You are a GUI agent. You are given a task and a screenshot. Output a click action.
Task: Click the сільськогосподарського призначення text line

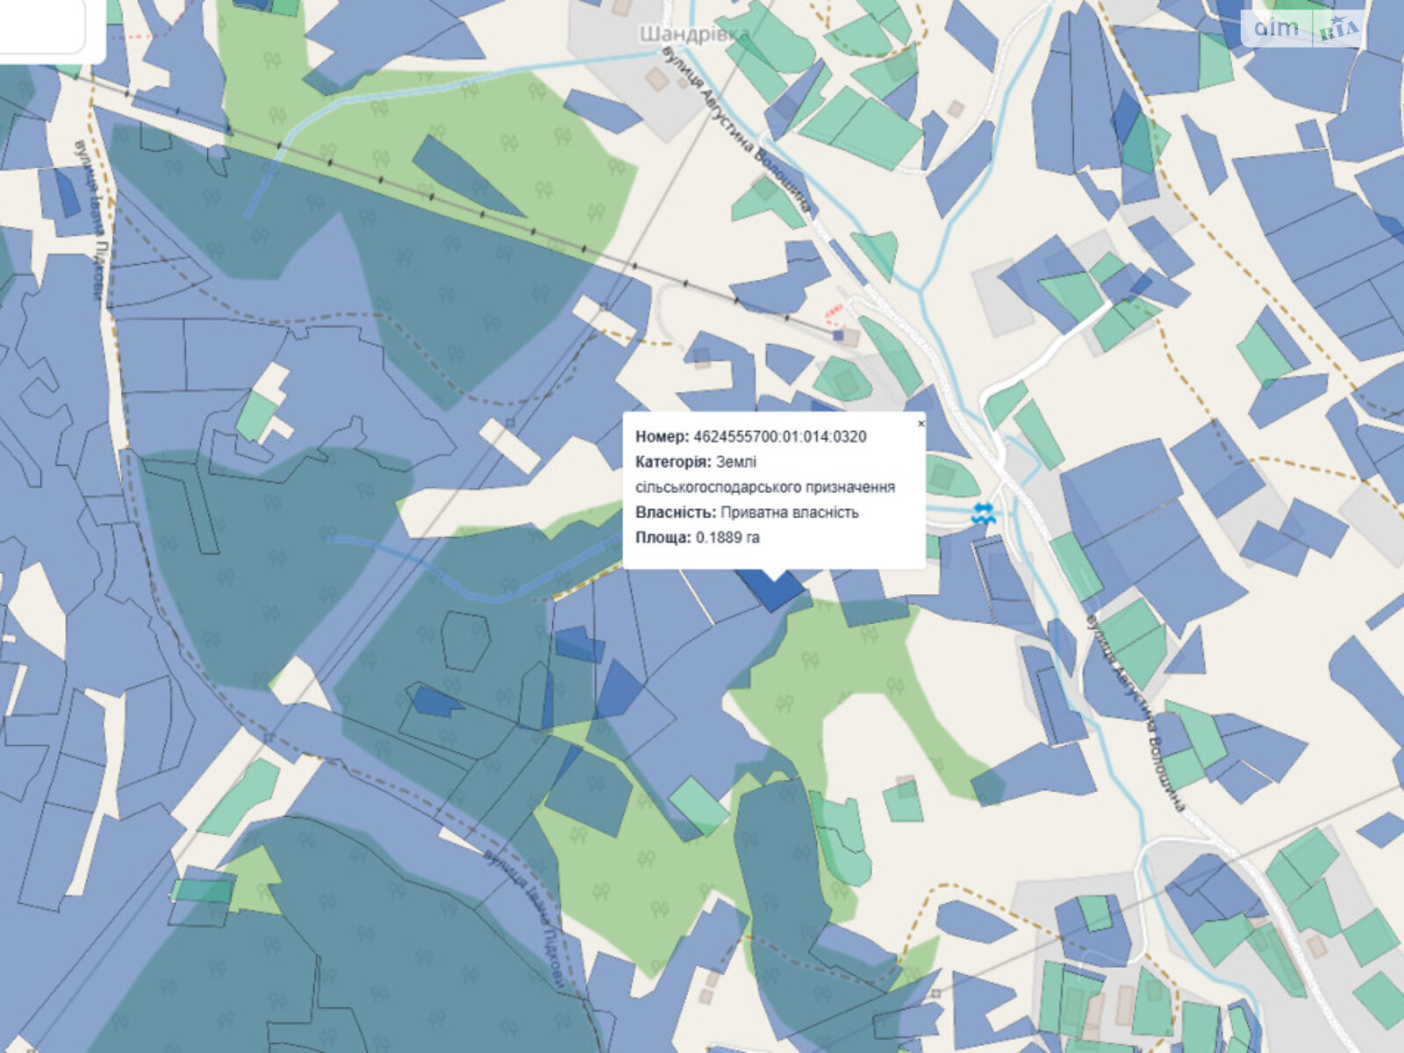click(x=765, y=487)
